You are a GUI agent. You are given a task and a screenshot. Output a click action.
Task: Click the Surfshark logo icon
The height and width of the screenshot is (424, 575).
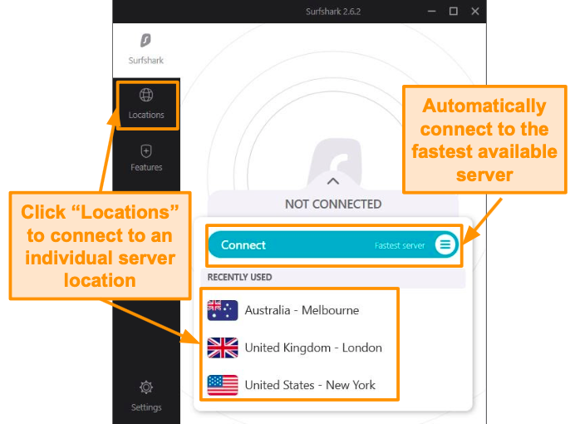(145, 41)
